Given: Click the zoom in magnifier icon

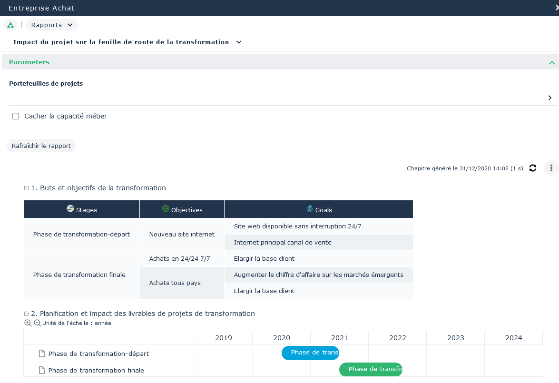Looking at the screenshot, I should point(28,323).
